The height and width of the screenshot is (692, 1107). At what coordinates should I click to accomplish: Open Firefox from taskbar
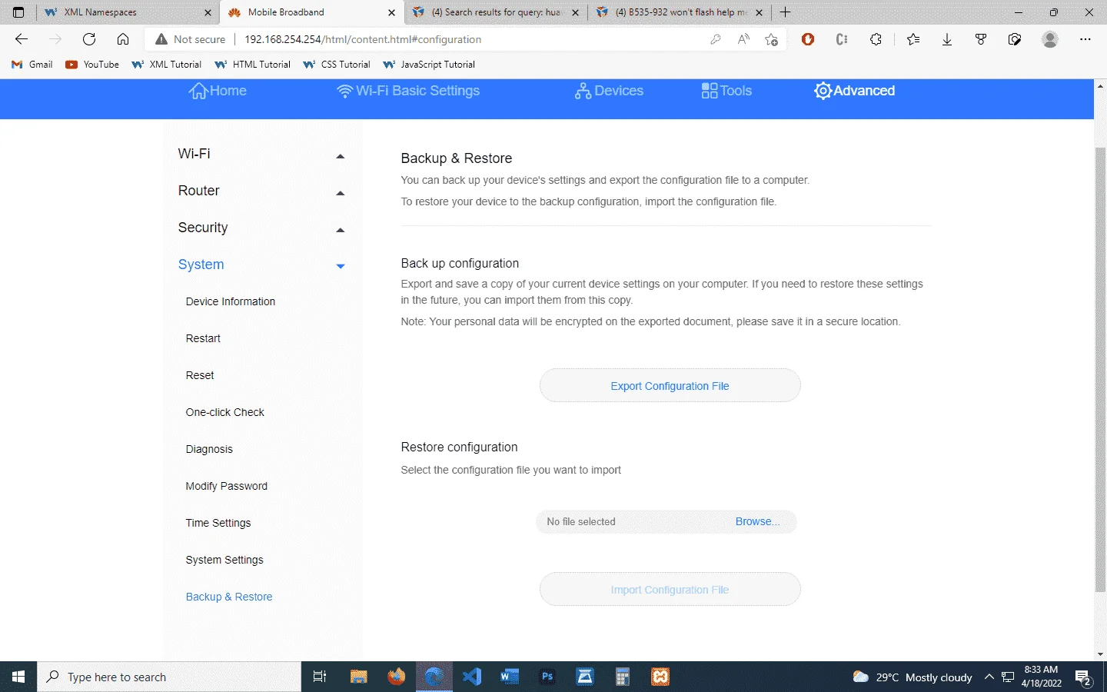coord(396,677)
